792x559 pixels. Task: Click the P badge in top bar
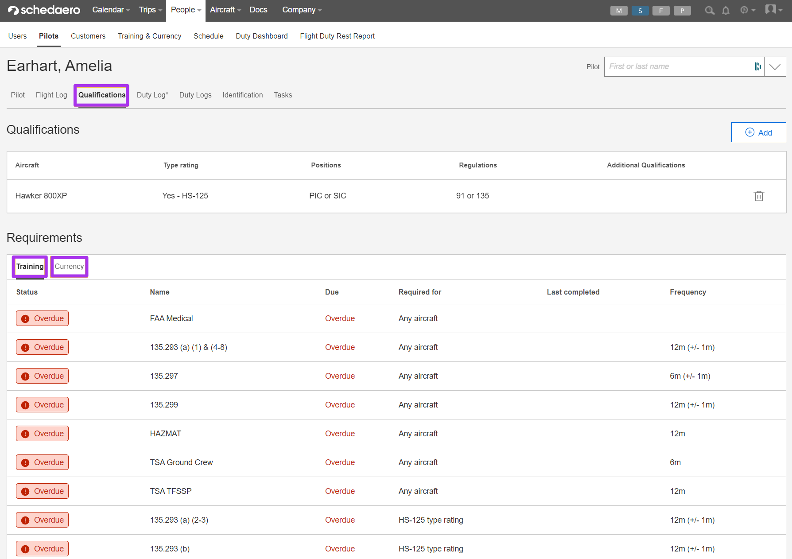(x=682, y=11)
